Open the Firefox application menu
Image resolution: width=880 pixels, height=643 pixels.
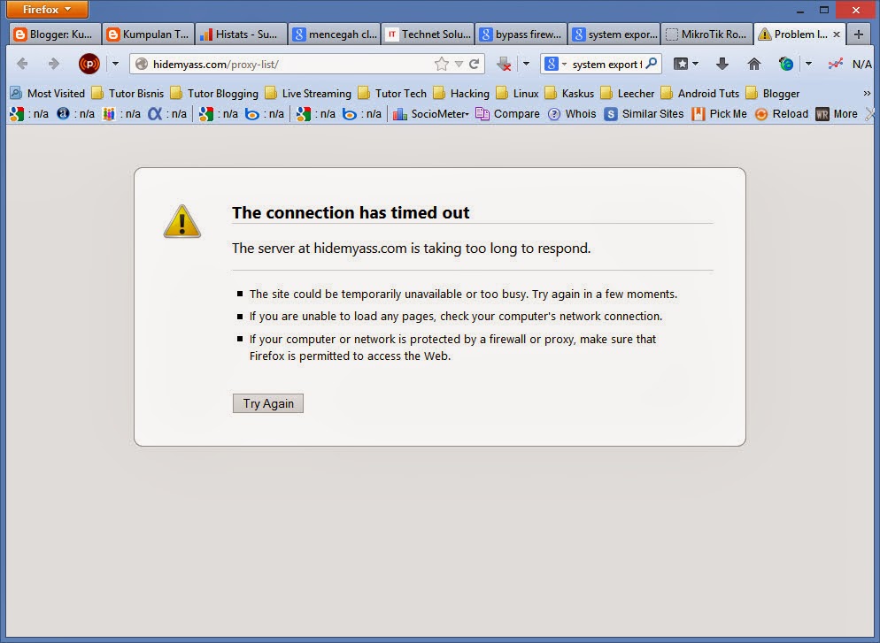[x=47, y=10]
